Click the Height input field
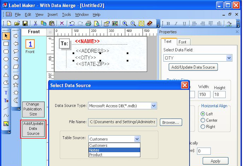 tap(219, 94)
